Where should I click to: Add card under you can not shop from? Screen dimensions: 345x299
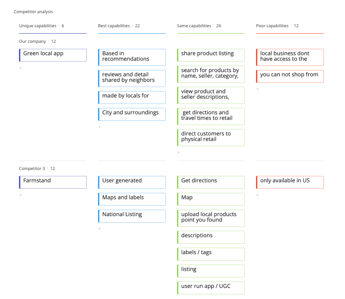tap(258, 89)
